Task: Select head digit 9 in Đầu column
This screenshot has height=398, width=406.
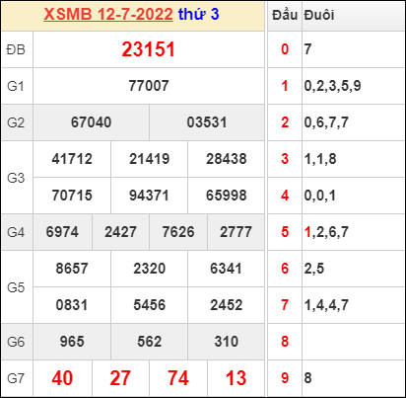Action: 285,378
